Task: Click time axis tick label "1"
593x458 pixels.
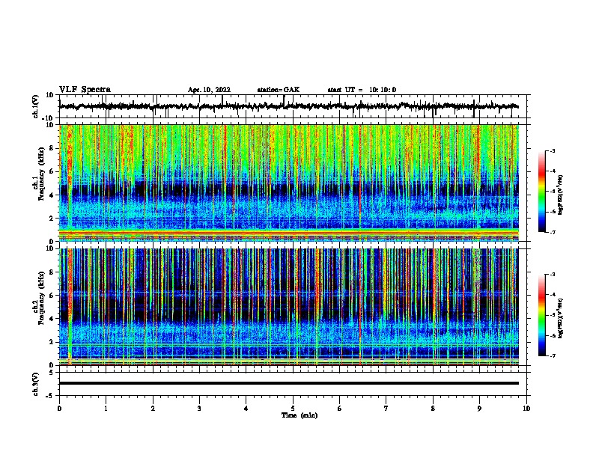Action: (106, 409)
